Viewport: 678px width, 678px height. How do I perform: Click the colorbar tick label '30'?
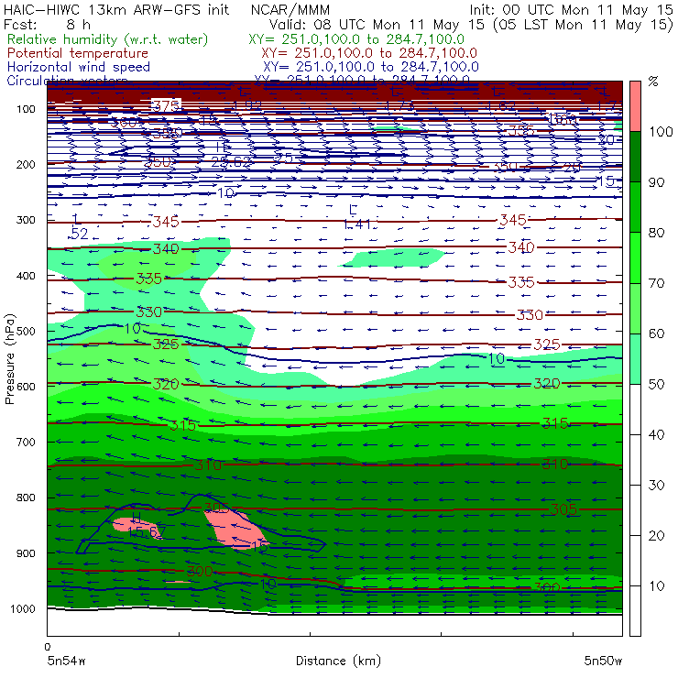tap(656, 486)
